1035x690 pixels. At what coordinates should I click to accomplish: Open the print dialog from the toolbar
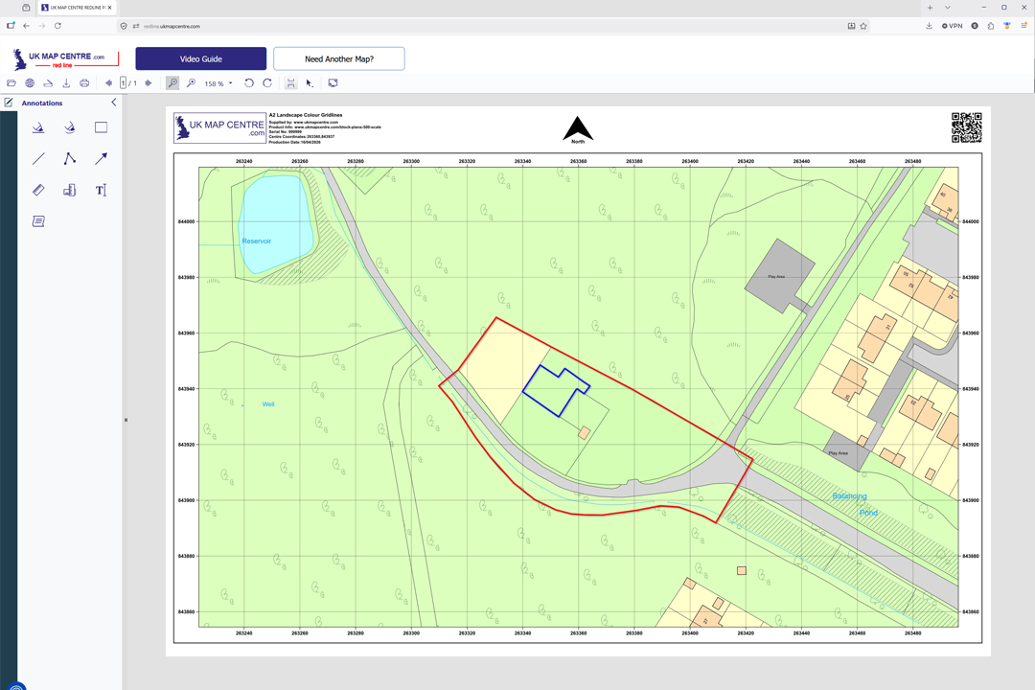(x=84, y=82)
